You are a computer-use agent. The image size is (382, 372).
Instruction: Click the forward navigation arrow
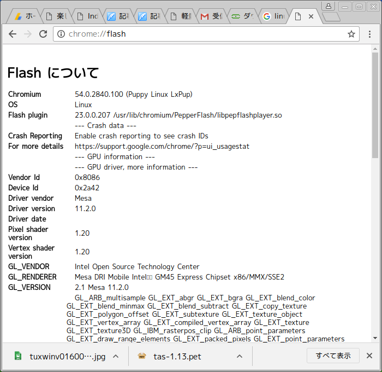[x=28, y=34]
